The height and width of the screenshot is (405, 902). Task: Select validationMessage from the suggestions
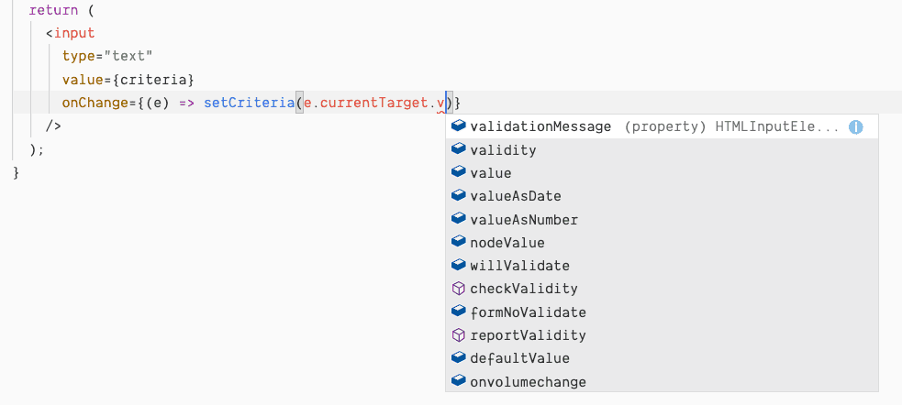(x=540, y=127)
